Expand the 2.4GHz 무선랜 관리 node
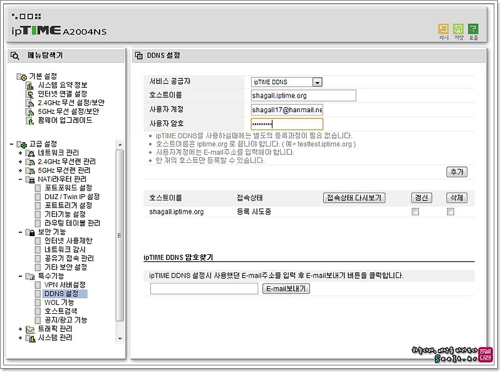The width and height of the screenshot is (501, 372). click(x=20, y=162)
